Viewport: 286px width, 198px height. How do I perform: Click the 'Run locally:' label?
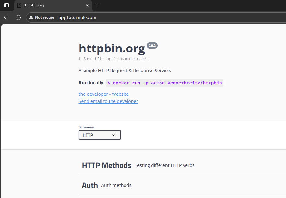(x=91, y=83)
